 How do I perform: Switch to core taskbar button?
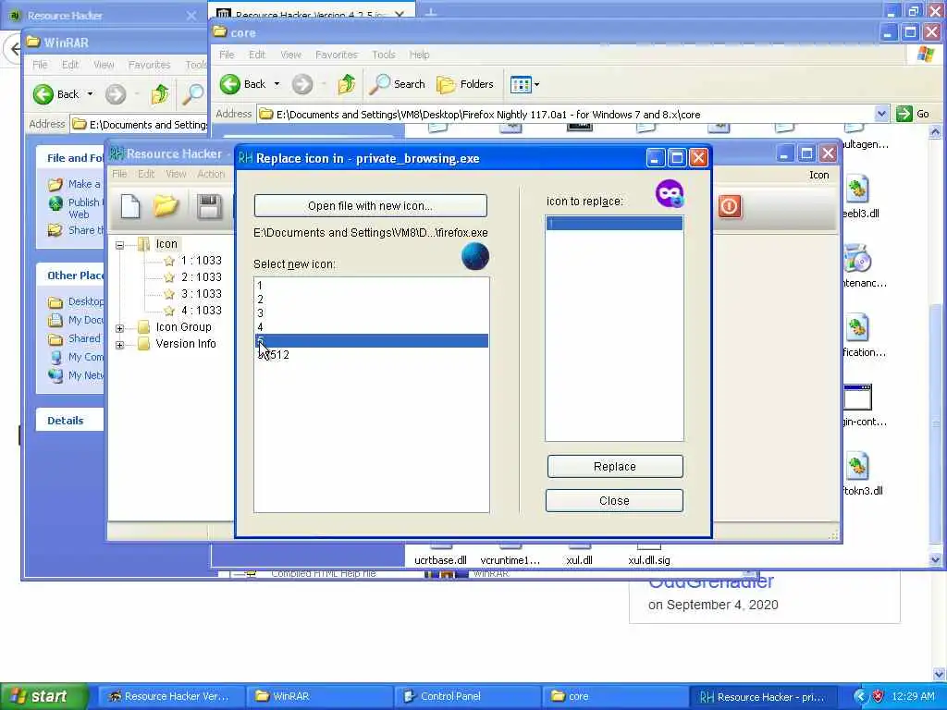(x=615, y=696)
